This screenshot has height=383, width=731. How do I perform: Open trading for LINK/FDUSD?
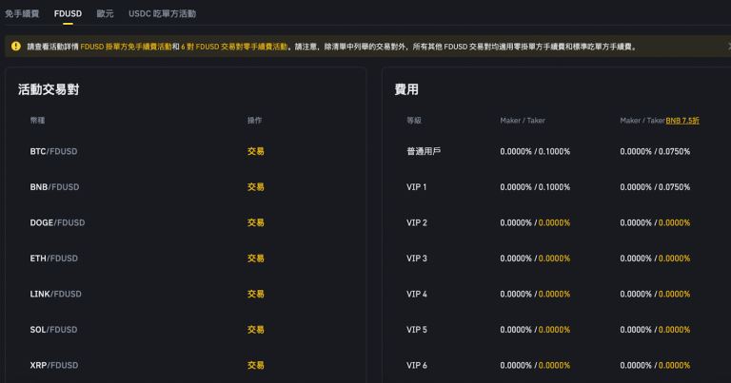click(255, 294)
